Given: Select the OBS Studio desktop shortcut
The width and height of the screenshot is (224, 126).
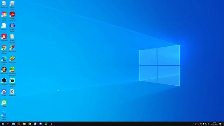Looking at the screenshot, I should (4, 80).
